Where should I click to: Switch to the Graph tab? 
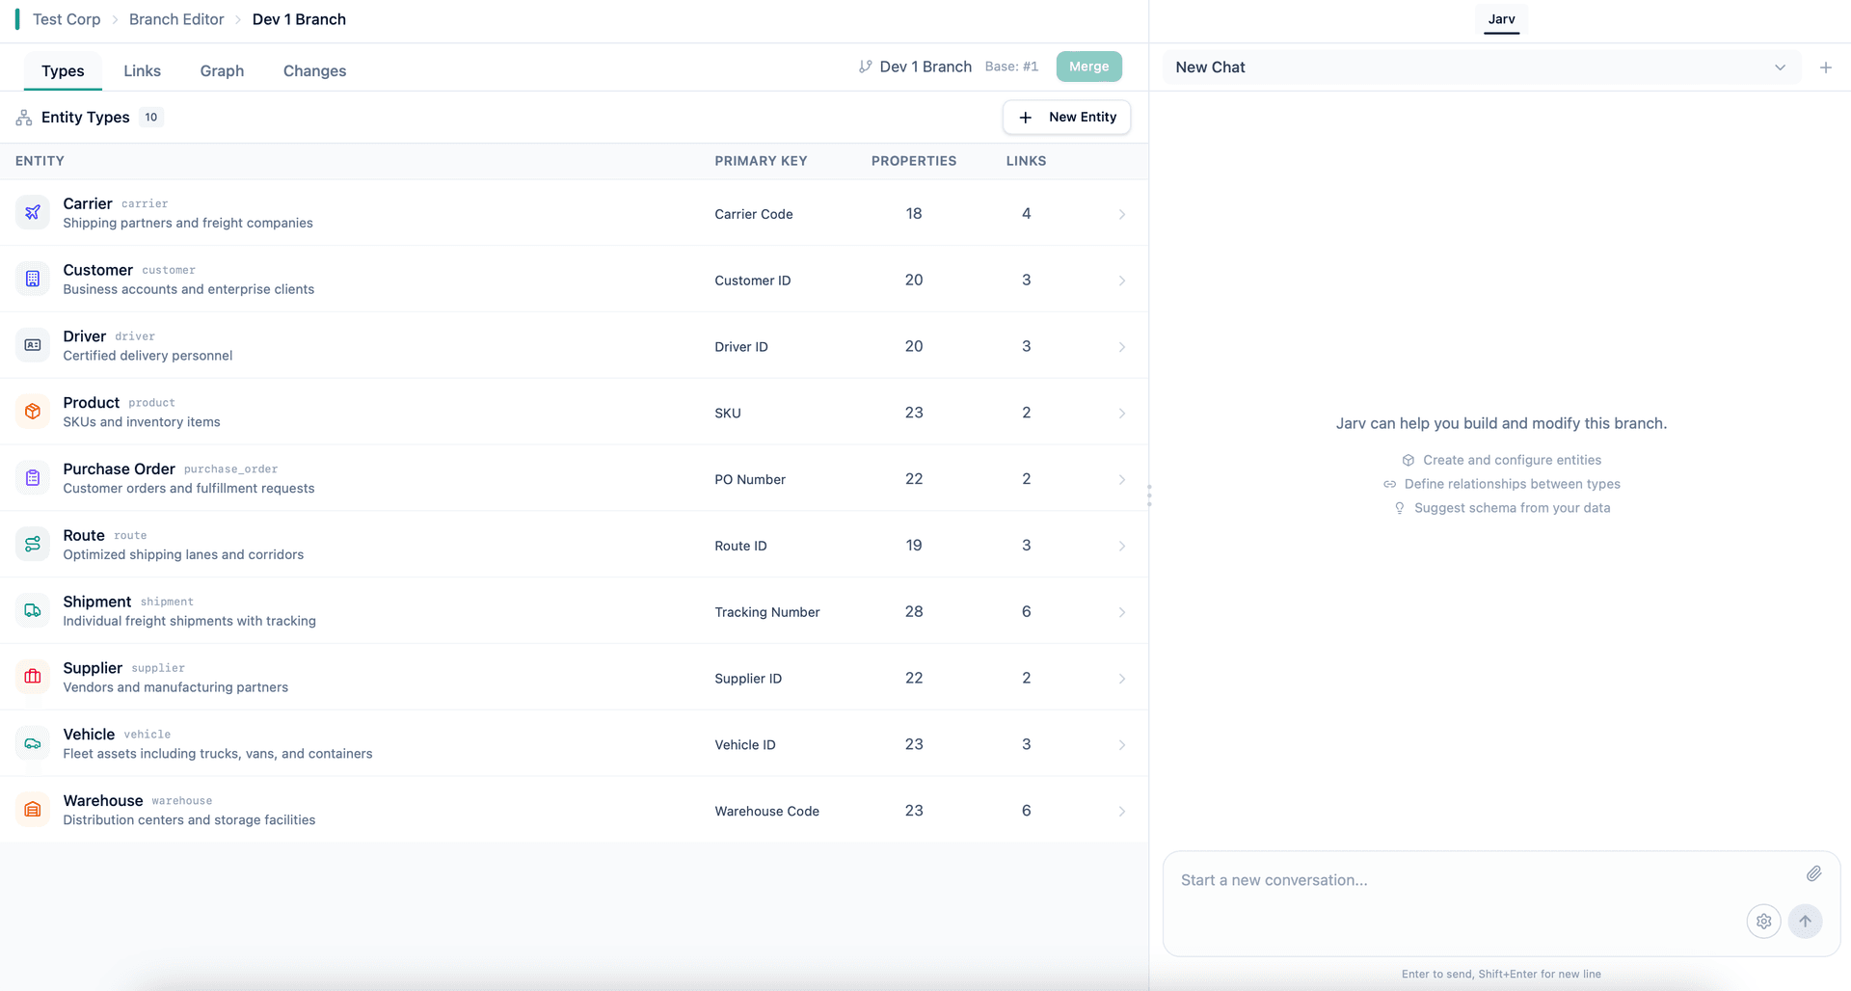[x=222, y=70]
